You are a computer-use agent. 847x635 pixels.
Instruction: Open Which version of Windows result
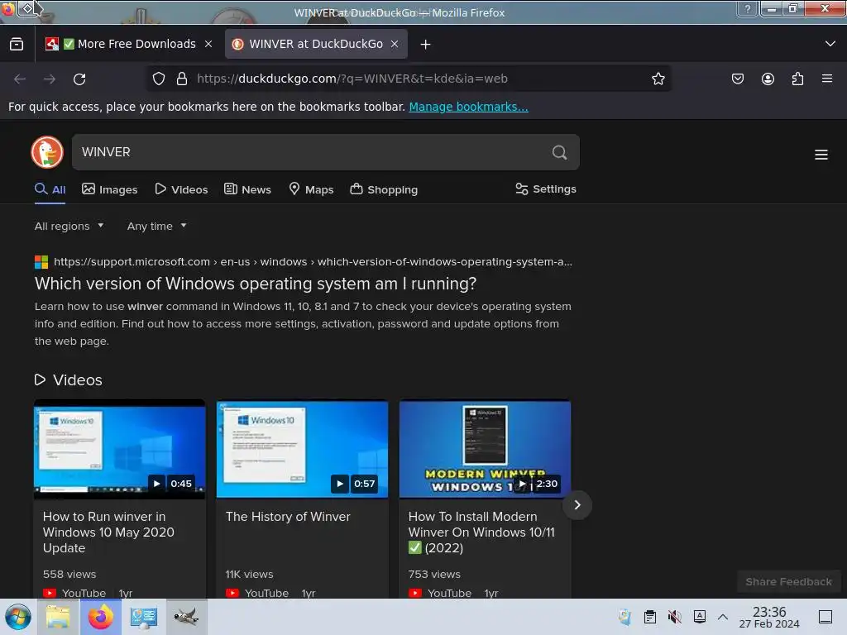coord(256,284)
